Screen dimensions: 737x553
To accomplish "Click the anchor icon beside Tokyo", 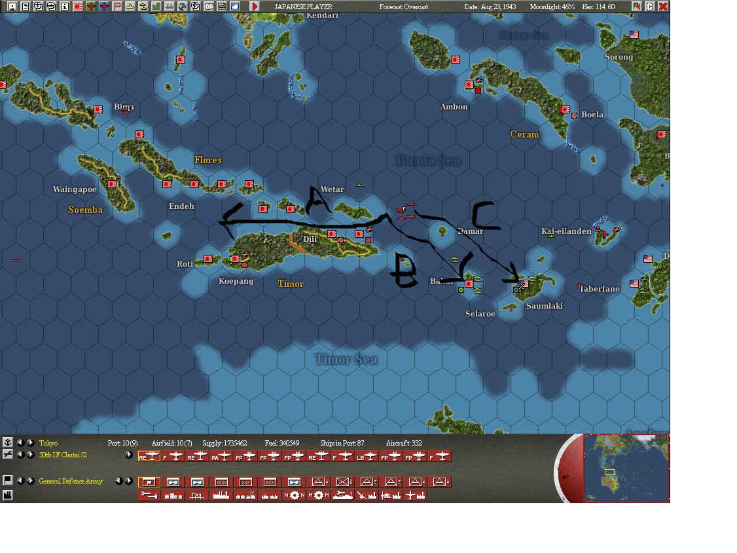I will [7, 442].
